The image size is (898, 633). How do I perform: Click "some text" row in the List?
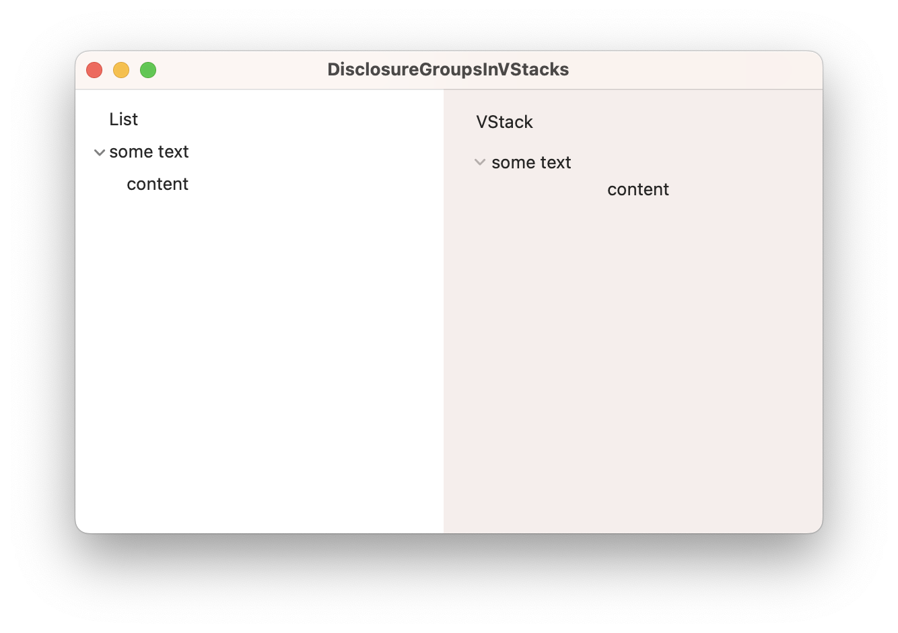click(149, 152)
